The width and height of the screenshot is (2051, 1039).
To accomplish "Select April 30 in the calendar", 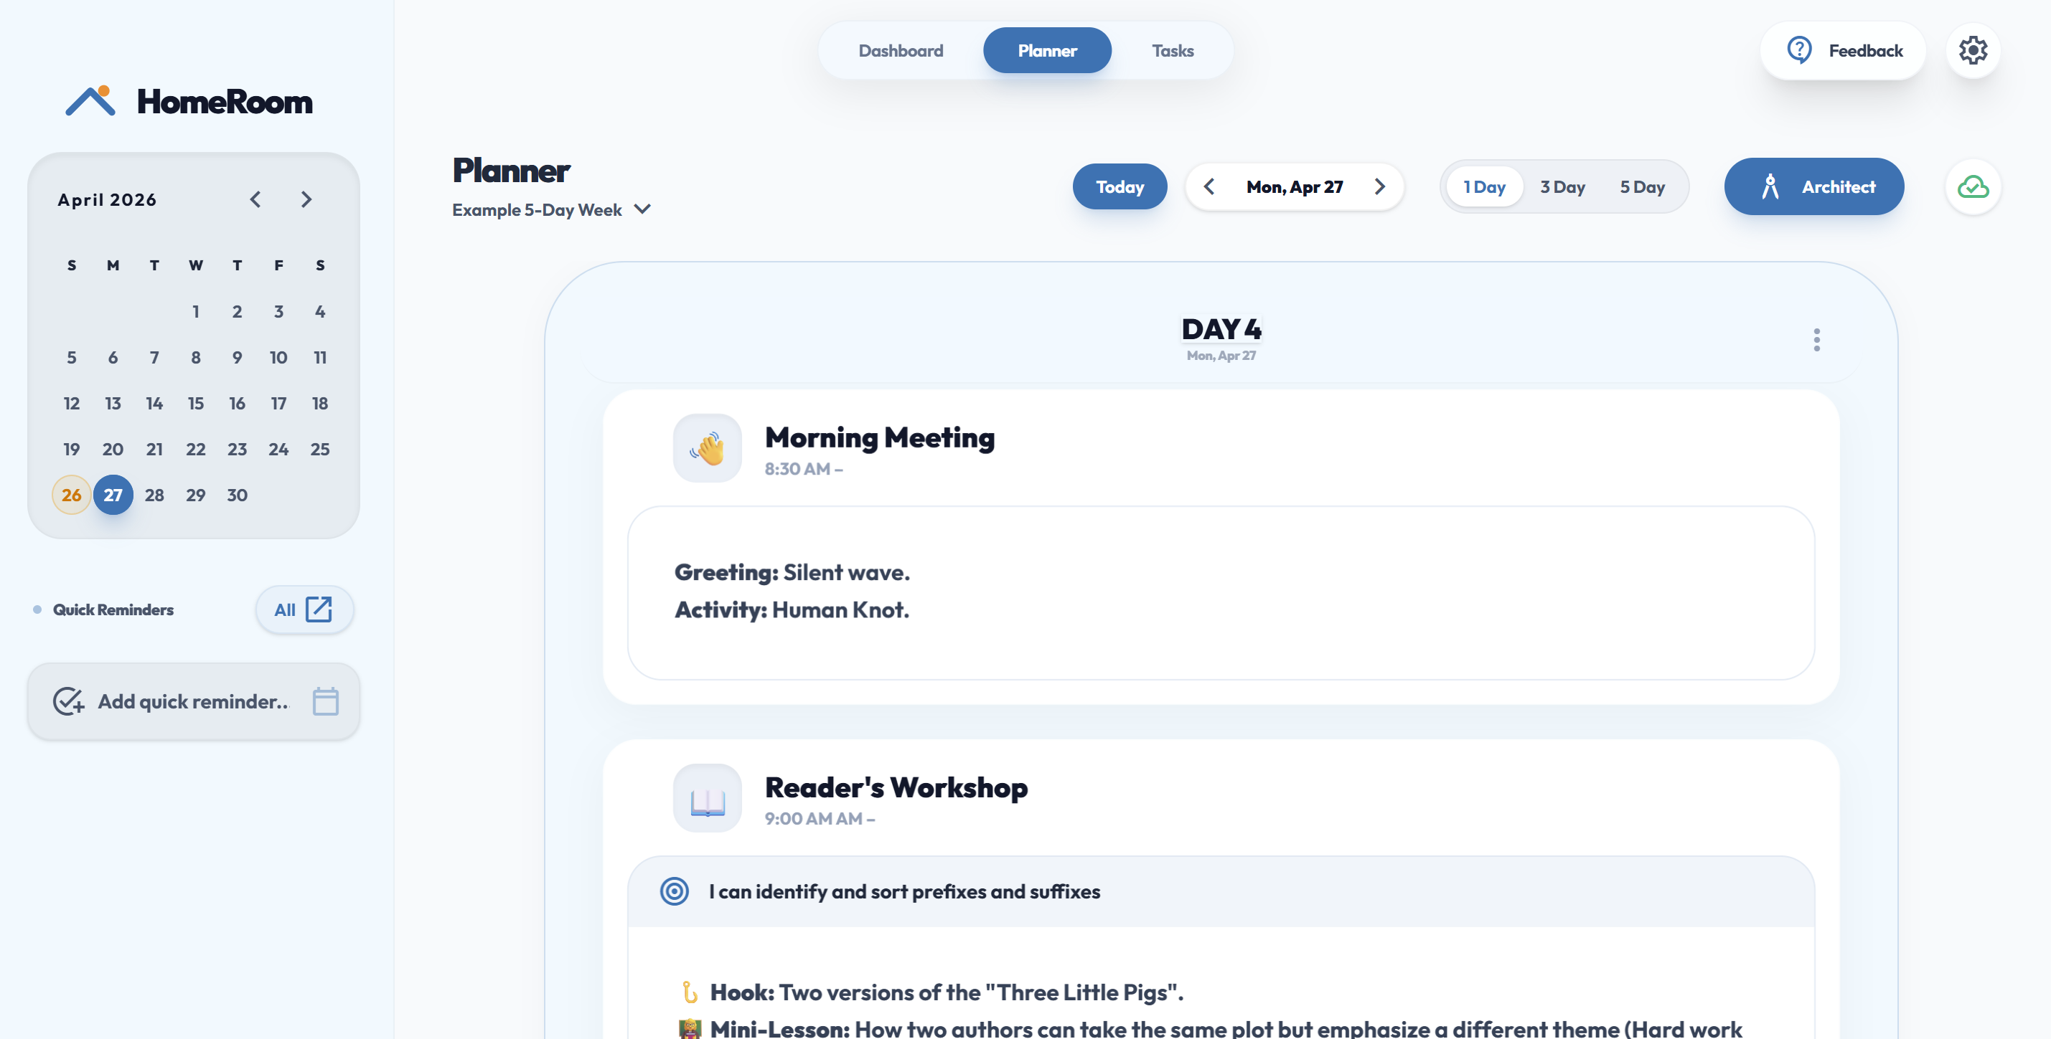I will (238, 495).
